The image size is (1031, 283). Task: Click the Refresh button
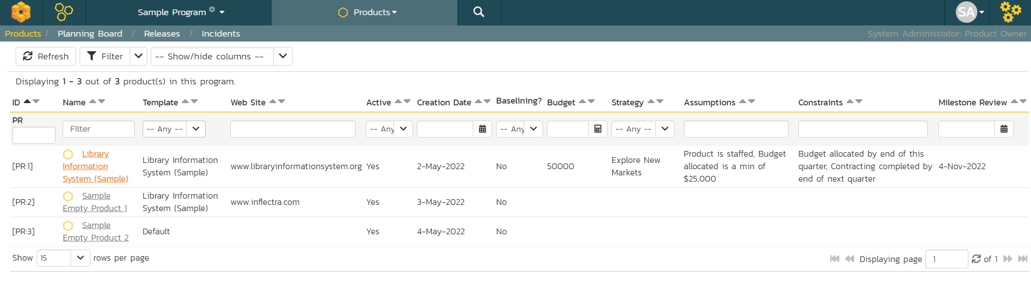pos(46,56)
